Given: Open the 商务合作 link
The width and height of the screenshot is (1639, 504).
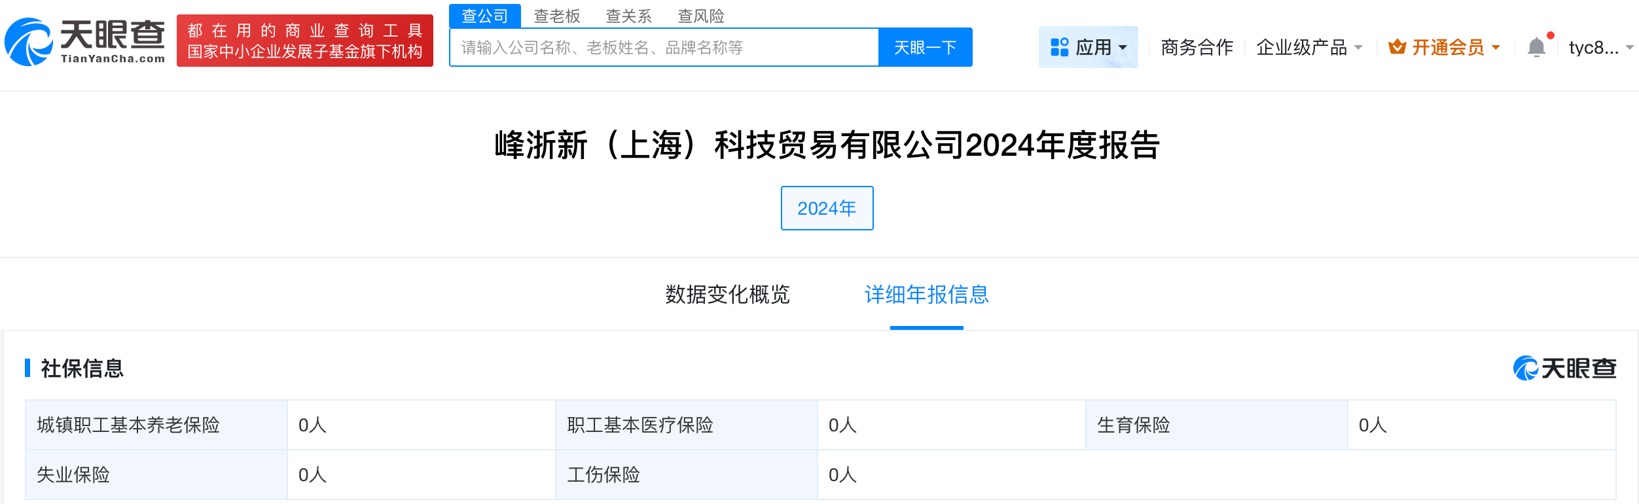Looking at the screenshot, I should coord(1197,47).
